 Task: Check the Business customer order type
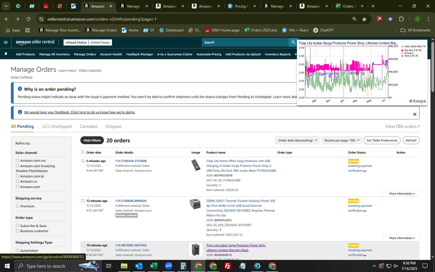pyautogui.click(x=18, y=231)
